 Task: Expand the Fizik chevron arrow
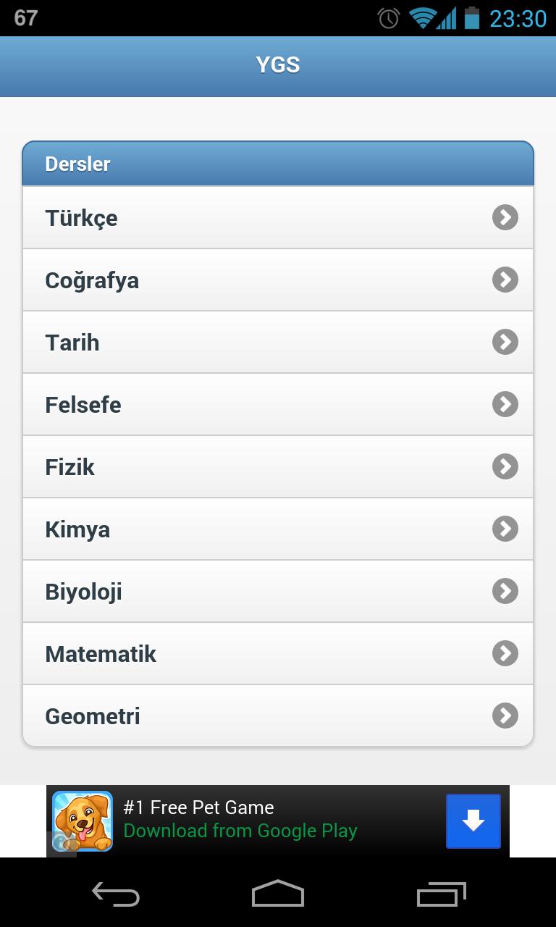(505, 466)
